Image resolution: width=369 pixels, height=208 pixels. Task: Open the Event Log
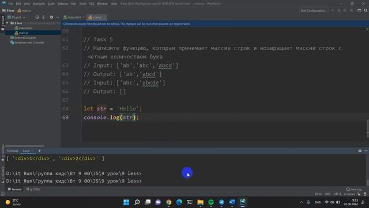click(353, 189)
